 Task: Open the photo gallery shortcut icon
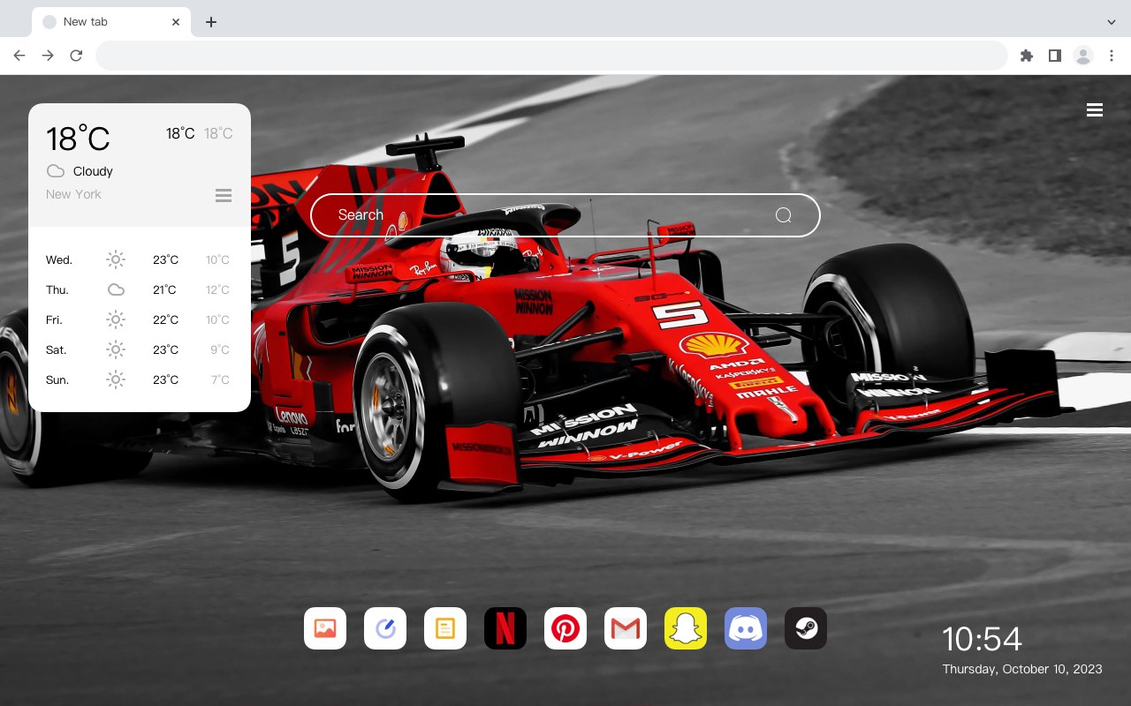(325, 628)
